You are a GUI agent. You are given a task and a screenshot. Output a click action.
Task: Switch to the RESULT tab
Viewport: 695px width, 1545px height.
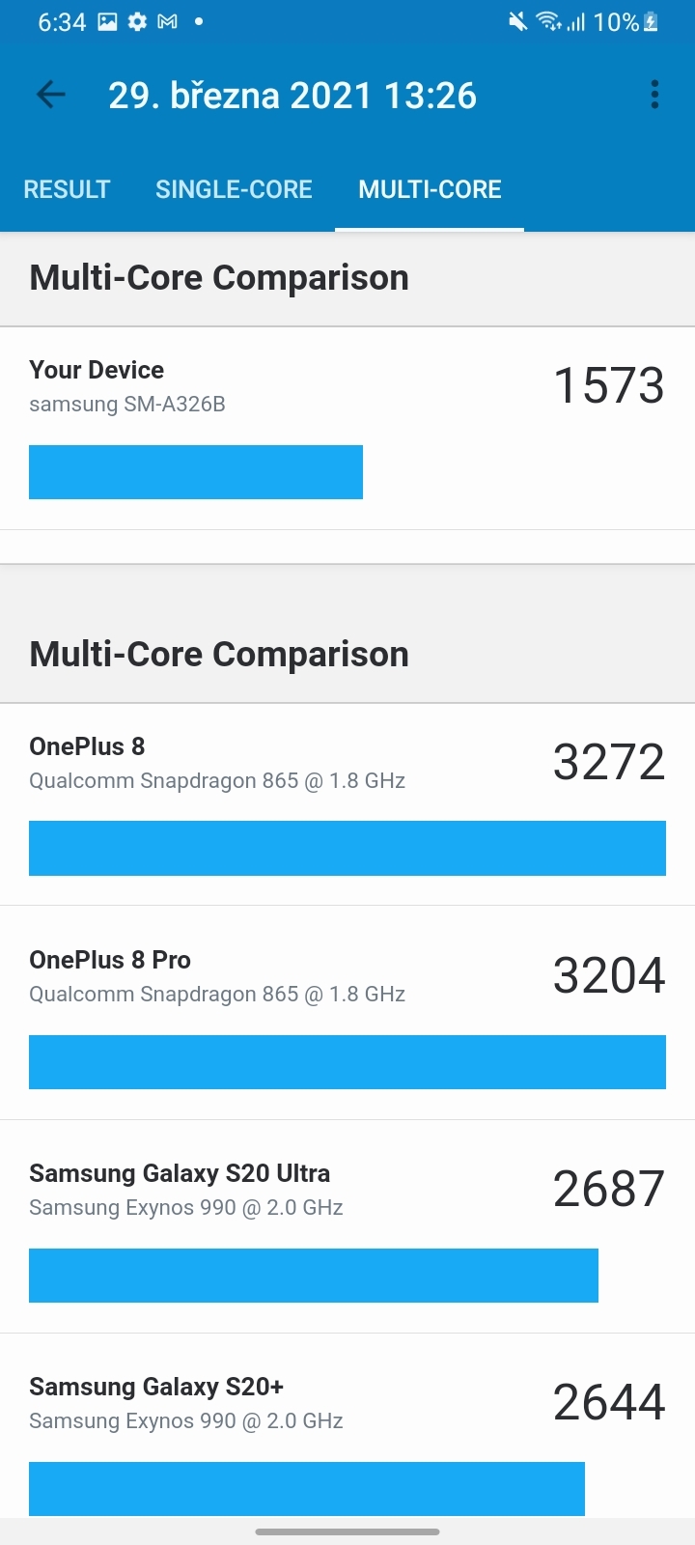(67, 189)
